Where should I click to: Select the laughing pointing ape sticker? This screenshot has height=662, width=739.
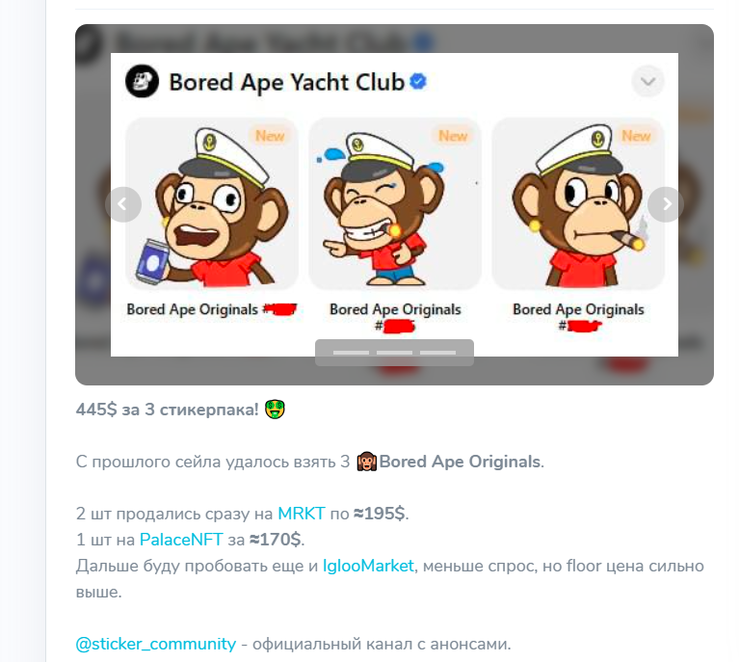[395, 203]
